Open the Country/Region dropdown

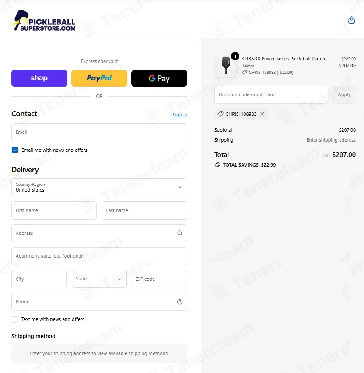click(x=99, y=188)
